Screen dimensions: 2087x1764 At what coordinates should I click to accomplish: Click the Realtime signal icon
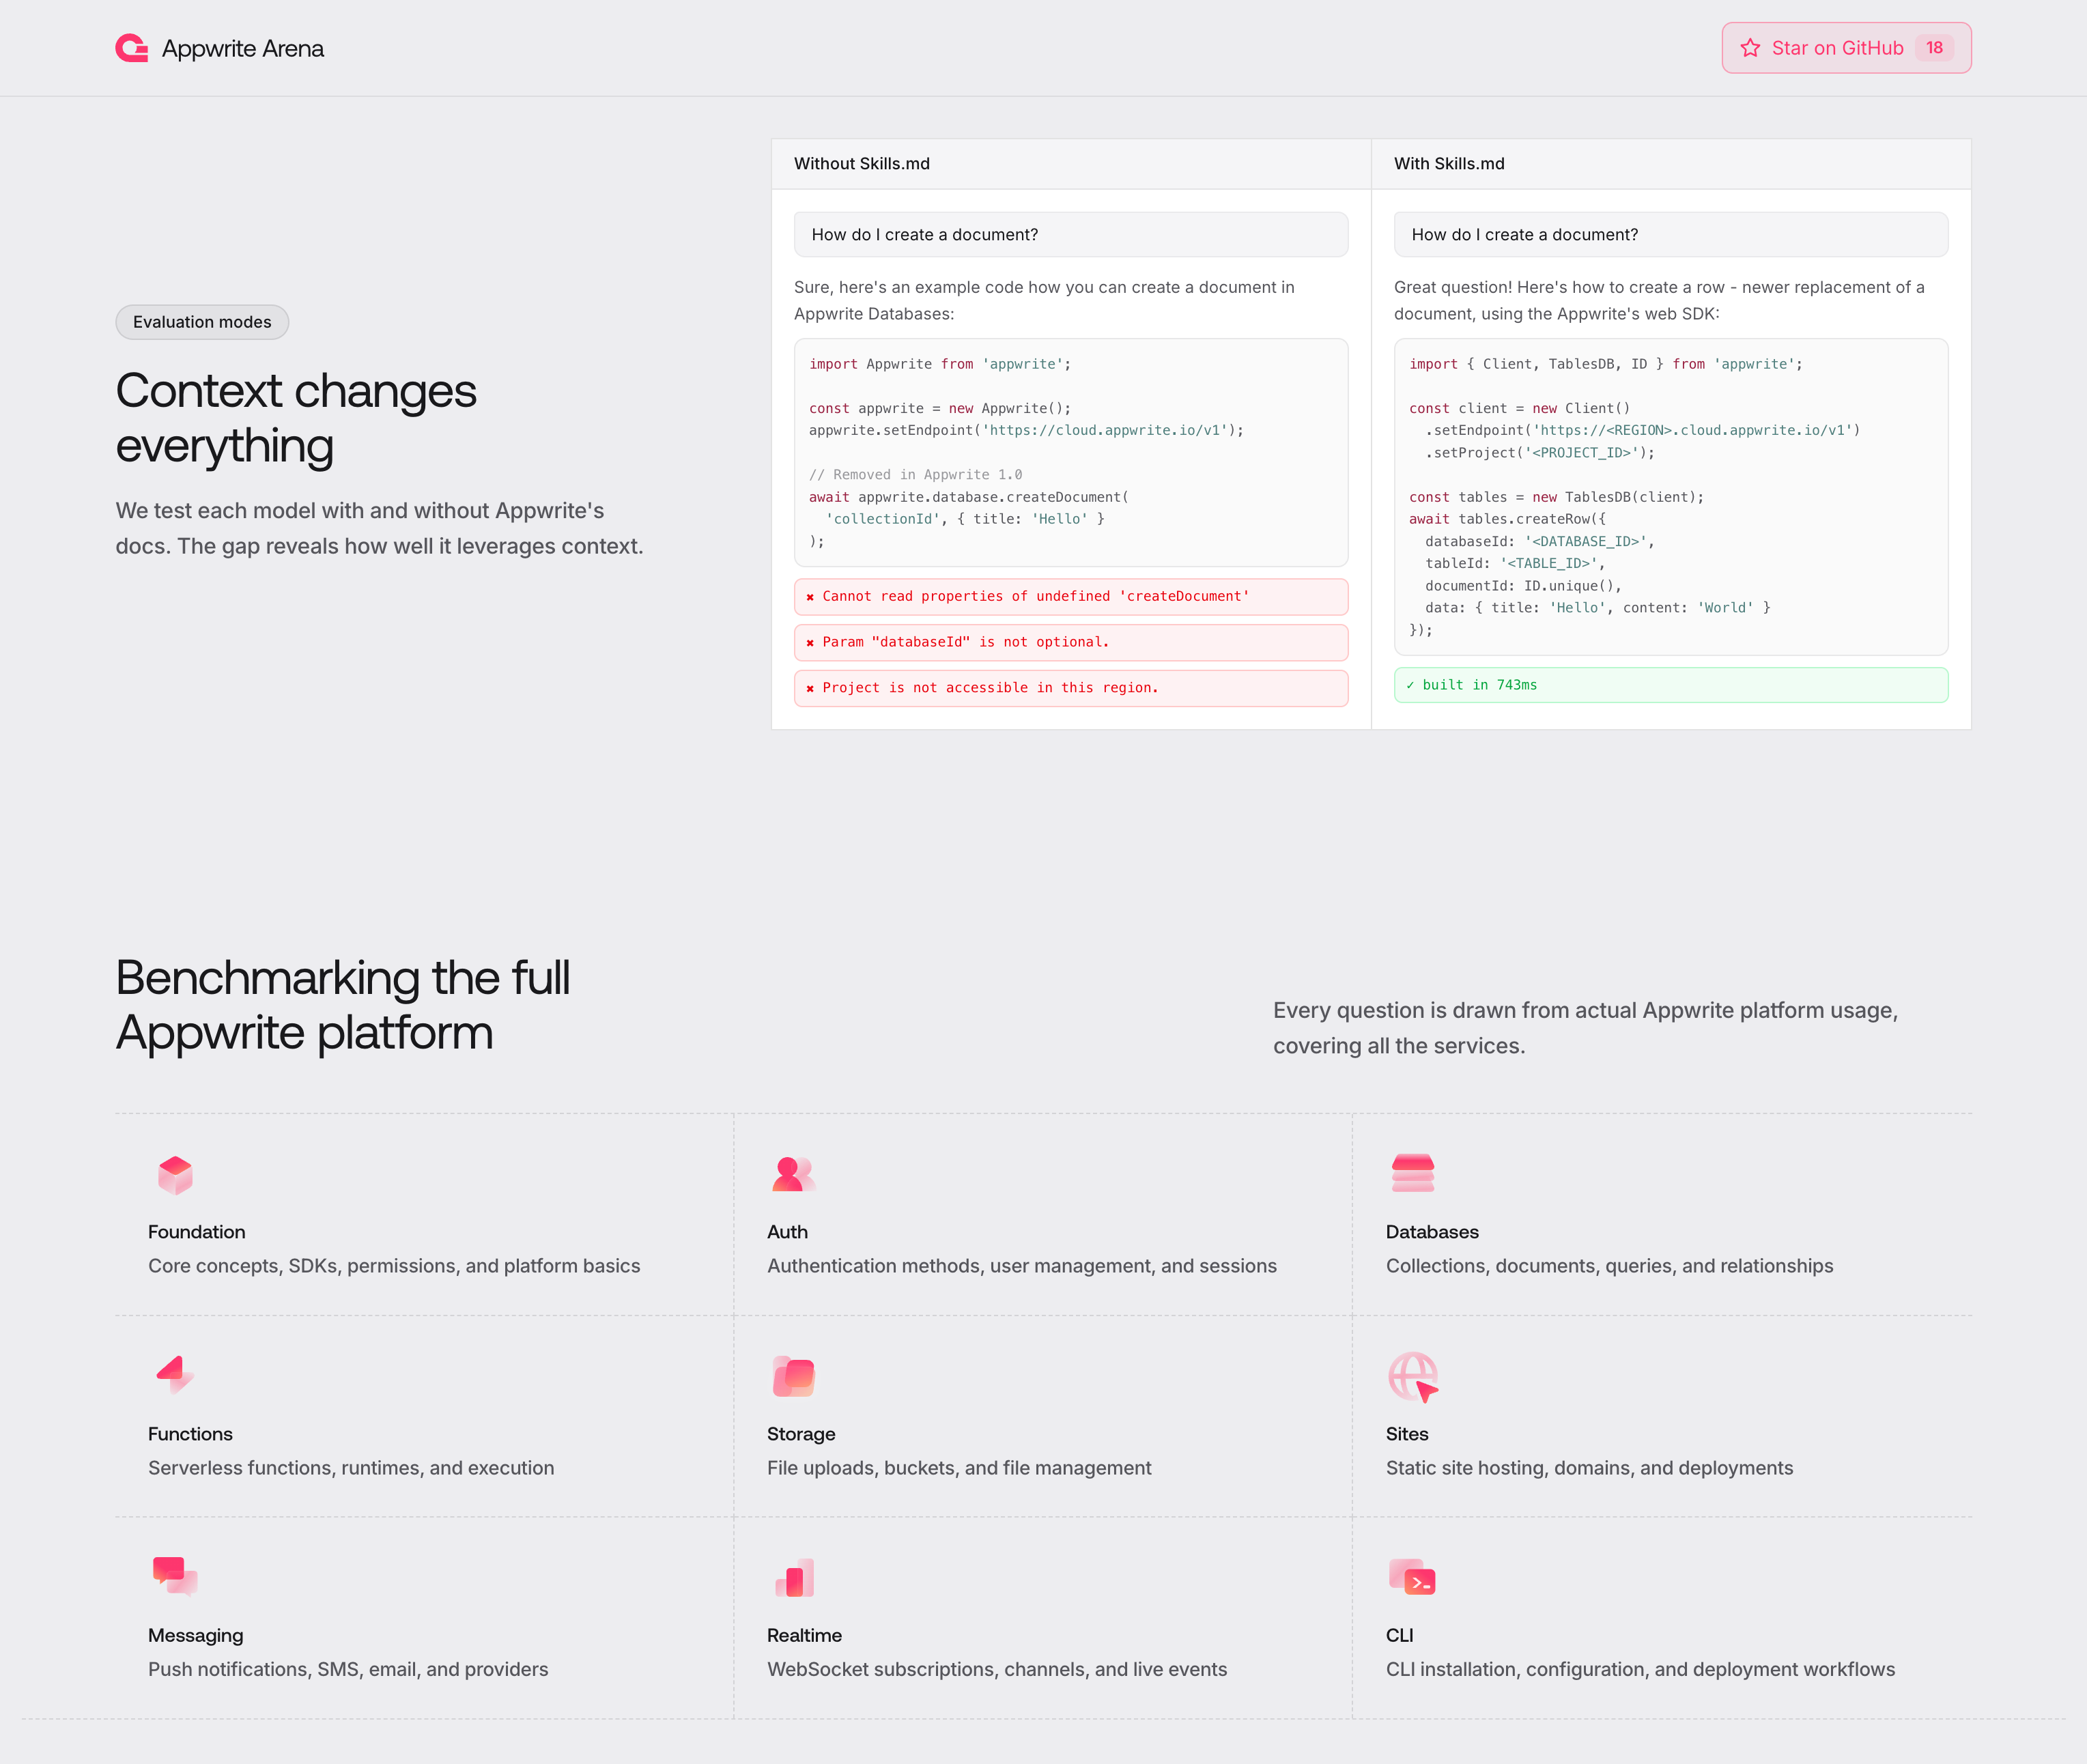pos(793,1578)
